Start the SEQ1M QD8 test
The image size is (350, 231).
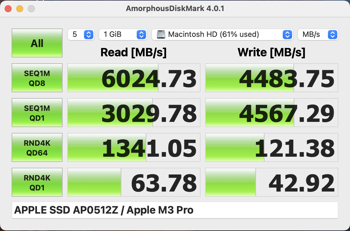[37, 78]
